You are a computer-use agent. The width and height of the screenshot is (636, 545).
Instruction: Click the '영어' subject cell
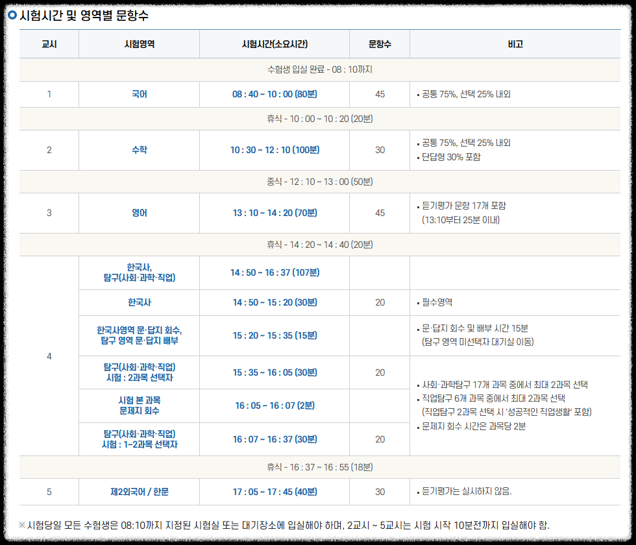point(139,213)
